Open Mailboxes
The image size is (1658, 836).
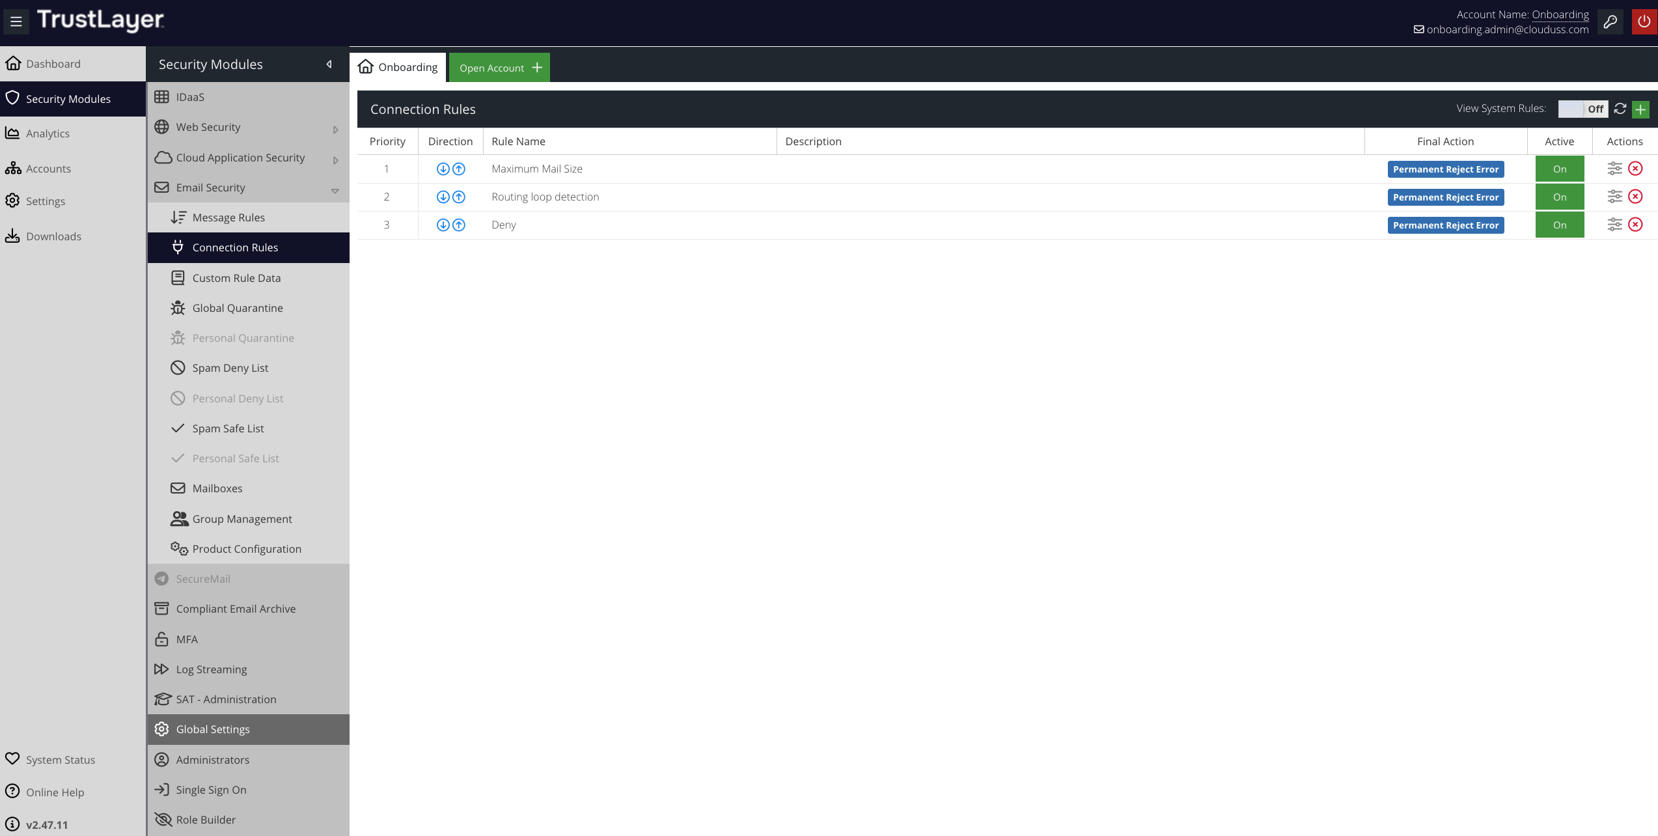pos(249,488)
